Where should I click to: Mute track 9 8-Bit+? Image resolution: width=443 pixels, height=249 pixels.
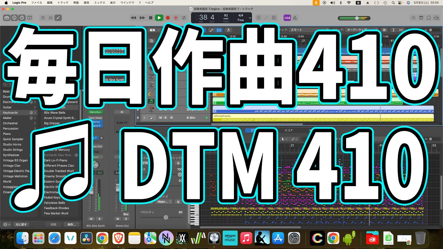pos(160,118)
